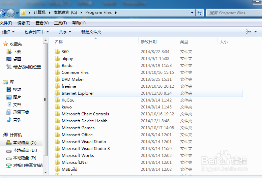262x178 pixels.
Task: Click the 搜索 Program Files search box
Action: 234,13
